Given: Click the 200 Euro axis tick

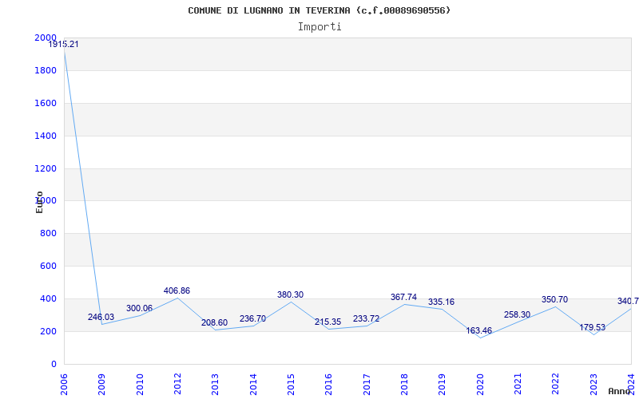Looking at the screenshot, I should [x=48, y=331].
